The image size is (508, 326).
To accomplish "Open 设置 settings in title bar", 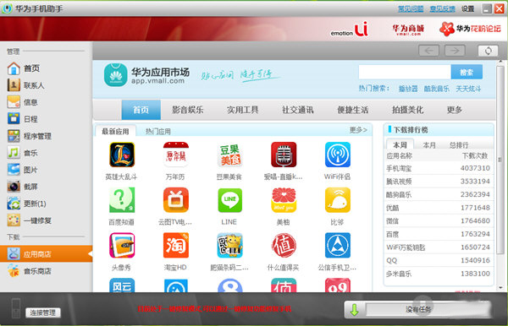I will (468, 8).
